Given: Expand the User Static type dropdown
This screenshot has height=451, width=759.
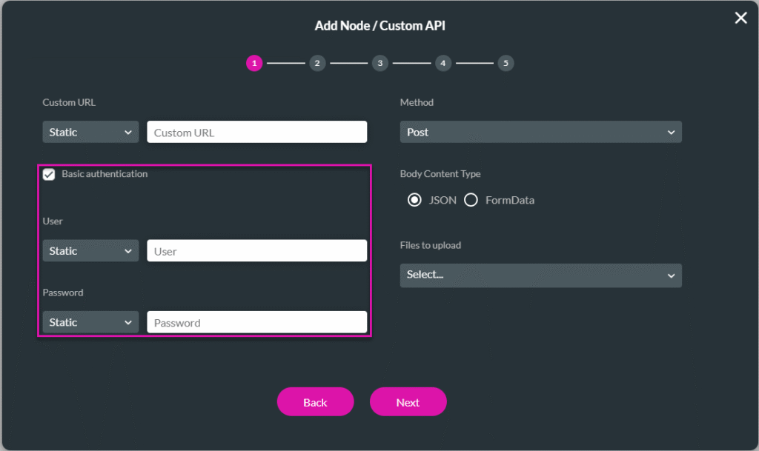Looking at the screenshot, I should point(90,250).
